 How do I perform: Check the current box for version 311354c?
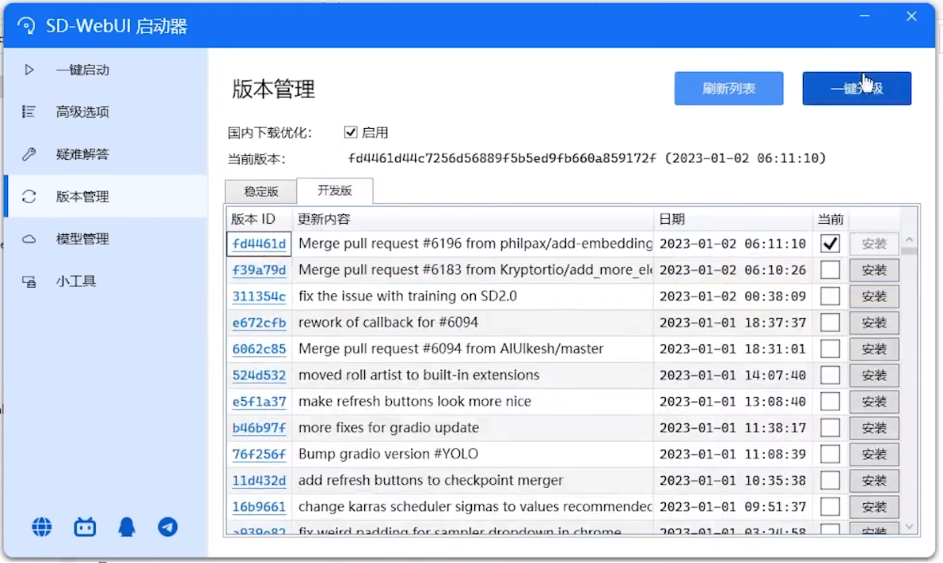[x=830, y=297]
